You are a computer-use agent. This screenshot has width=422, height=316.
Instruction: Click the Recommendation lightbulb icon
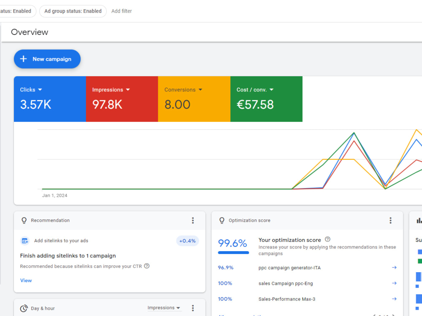point(24,220)
